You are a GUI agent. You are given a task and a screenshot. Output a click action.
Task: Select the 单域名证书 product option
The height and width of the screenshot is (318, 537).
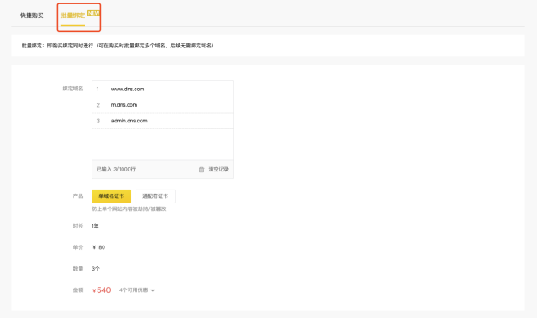click(111, 196)
